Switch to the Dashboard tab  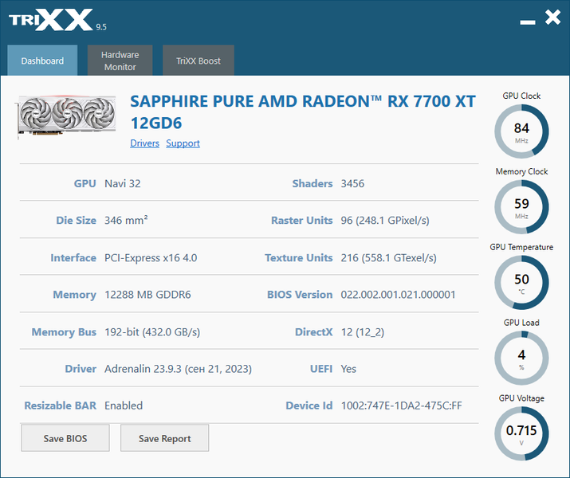[42, 61]
